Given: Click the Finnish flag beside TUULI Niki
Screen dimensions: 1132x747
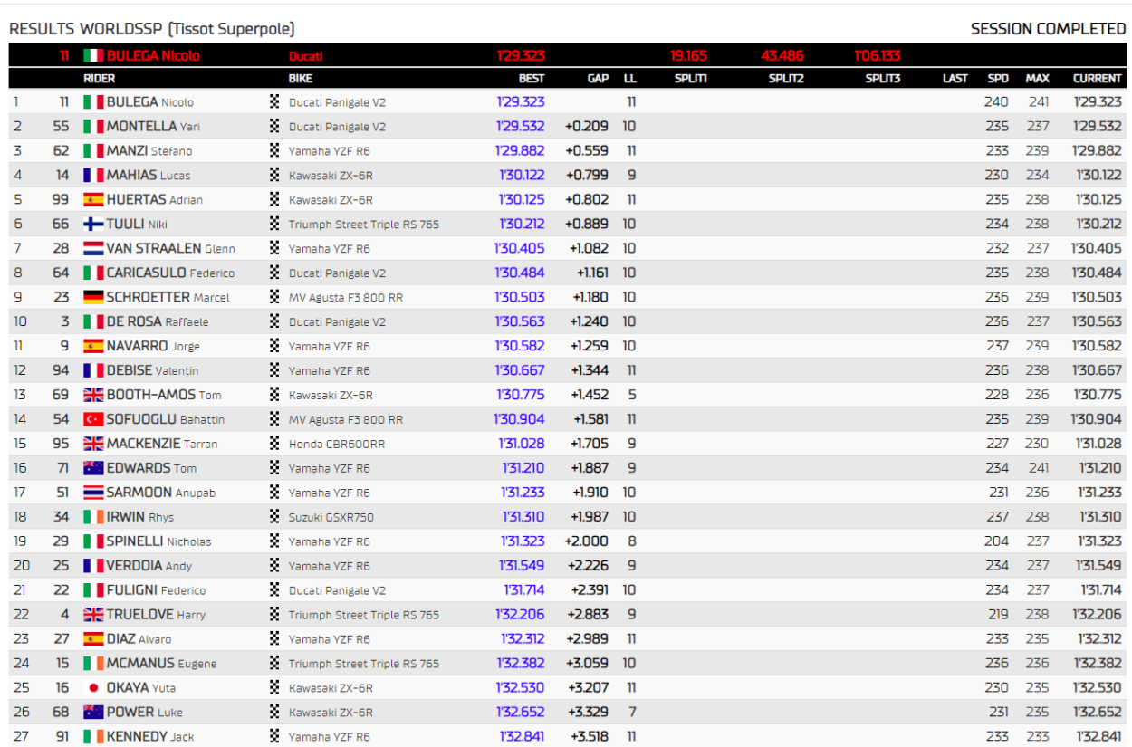Looking at the screenshot, I should (x=93, y=224).
